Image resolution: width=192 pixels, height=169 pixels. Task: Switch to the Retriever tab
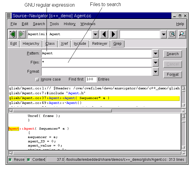pos(100,44)
